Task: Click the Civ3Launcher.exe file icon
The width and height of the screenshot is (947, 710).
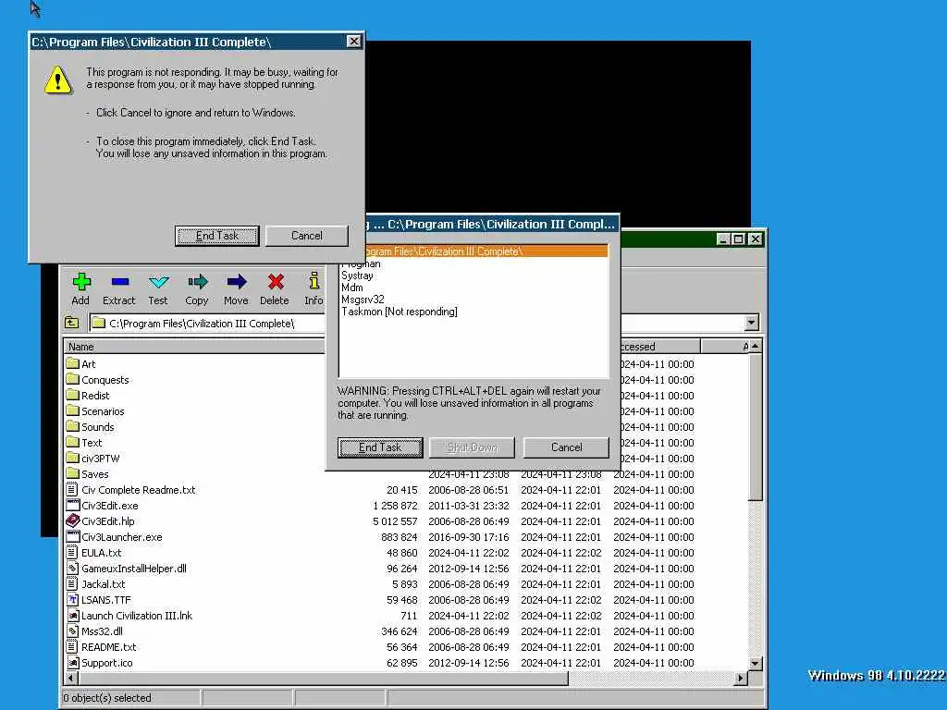Action: pyautogui.click(x=72, y=536)
